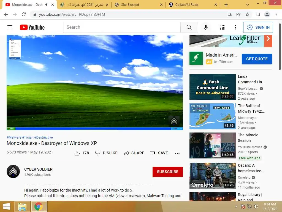Open a new browser tab

coord(226,5)
